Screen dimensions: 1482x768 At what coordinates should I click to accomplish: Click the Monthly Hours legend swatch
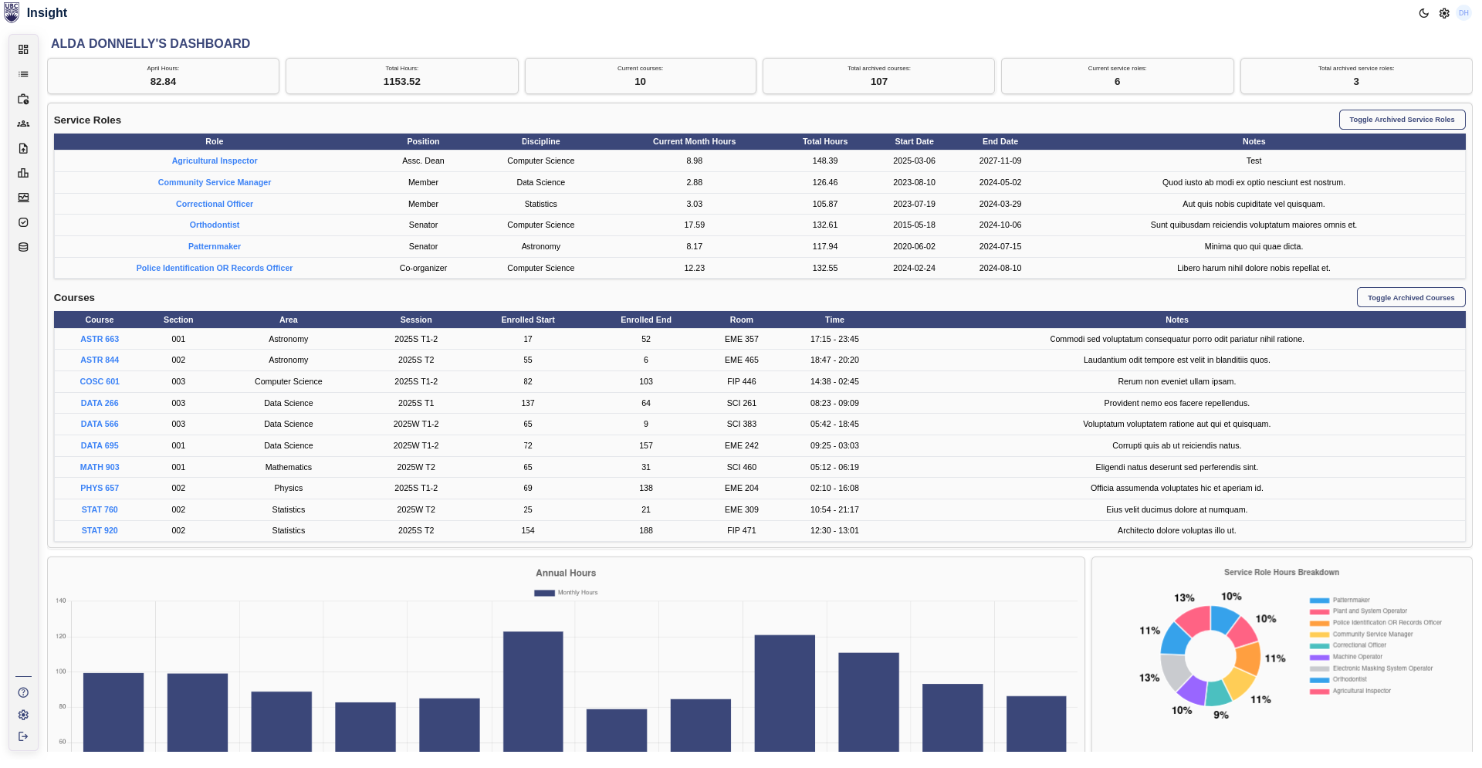(544, 593)
